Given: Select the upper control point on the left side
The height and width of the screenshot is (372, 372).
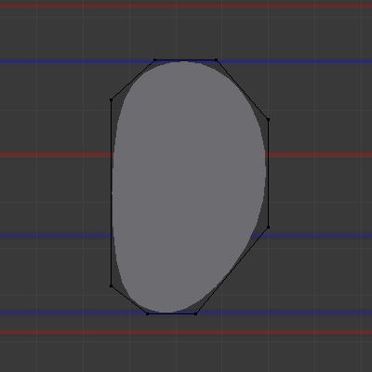Looking at the screenshot, I should [x=112, y=100].
